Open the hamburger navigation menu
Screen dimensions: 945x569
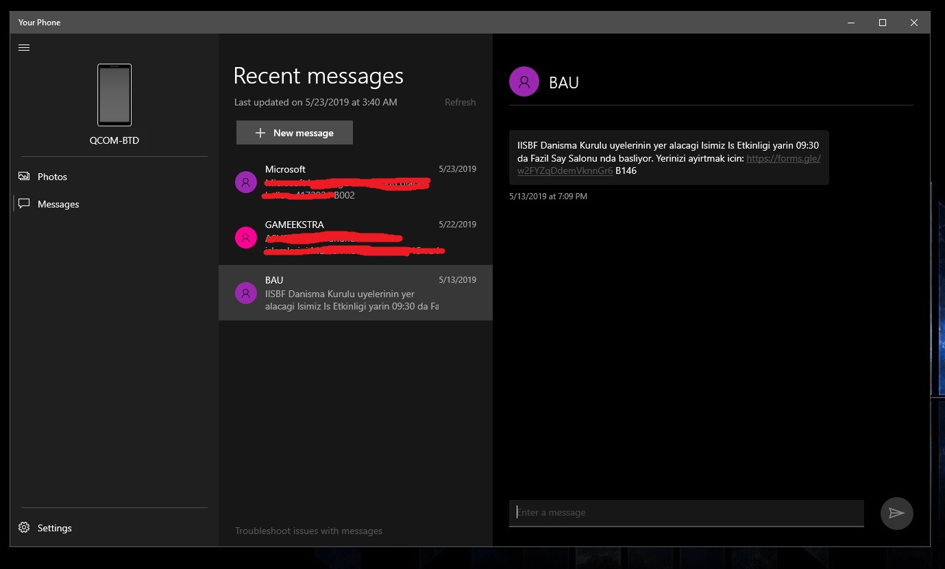click(x=24, y=47)
